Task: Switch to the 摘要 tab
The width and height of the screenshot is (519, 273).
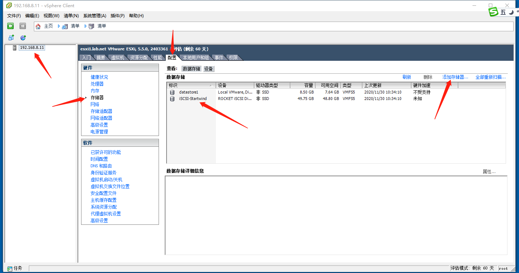Action: pos(101,58)
